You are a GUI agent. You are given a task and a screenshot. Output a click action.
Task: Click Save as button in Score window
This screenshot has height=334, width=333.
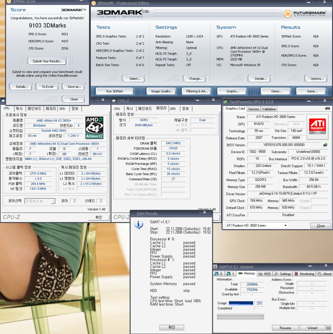[x=74, y=87]
